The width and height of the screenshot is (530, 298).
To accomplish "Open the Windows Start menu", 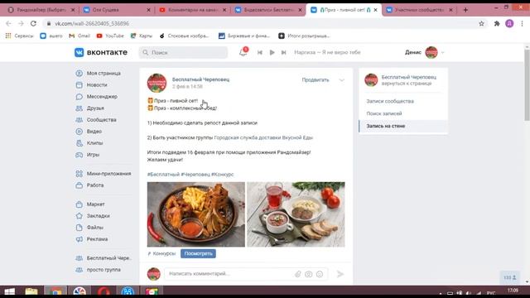I will point(9,291).
